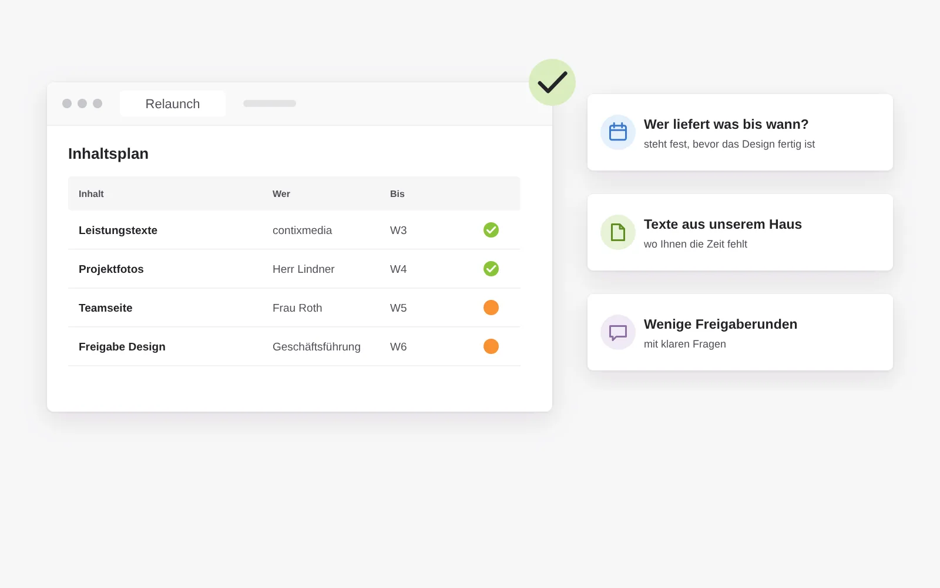The width and height of the screenshot is (940, 588).
Task: Click Herr Lindner in the Wer column
Action: pyautogui.click(x=304, y=269)
